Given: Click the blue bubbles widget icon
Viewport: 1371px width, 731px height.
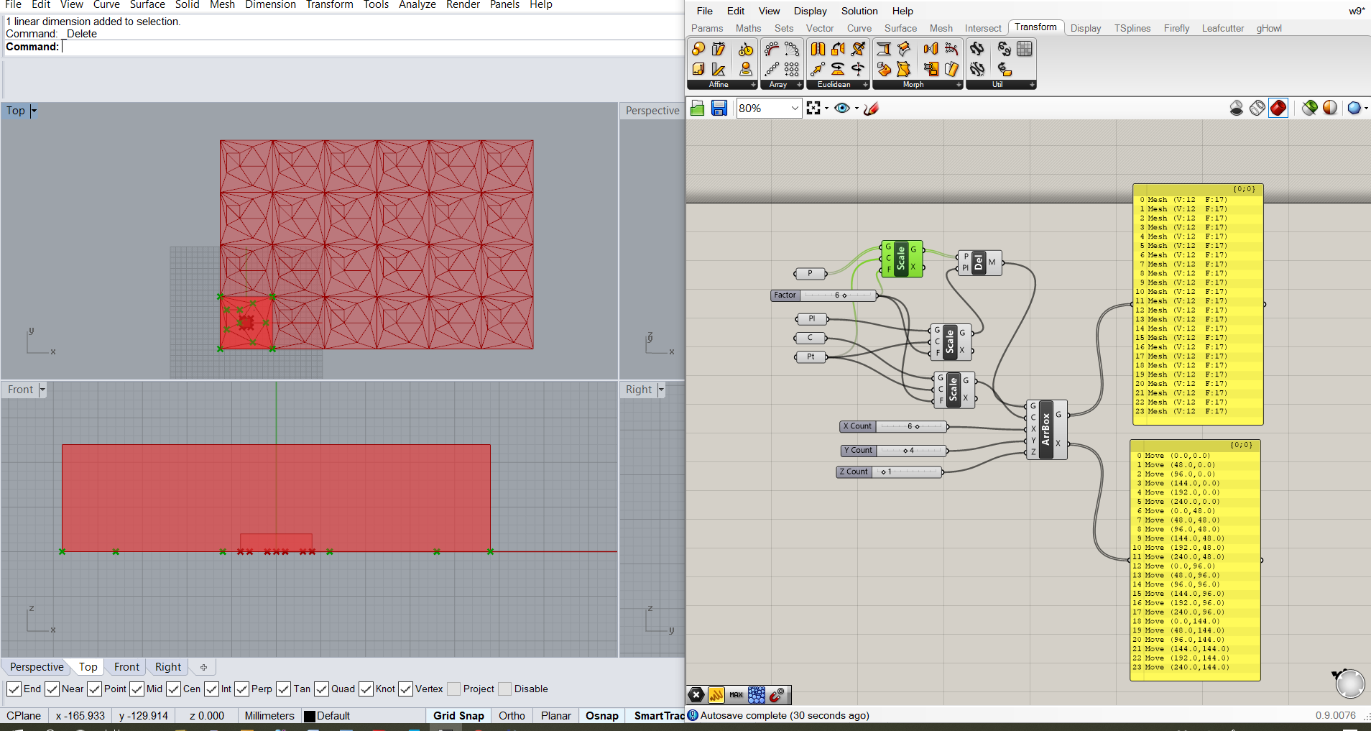Looking at the screenshot, I should click(x=757, y=695).
